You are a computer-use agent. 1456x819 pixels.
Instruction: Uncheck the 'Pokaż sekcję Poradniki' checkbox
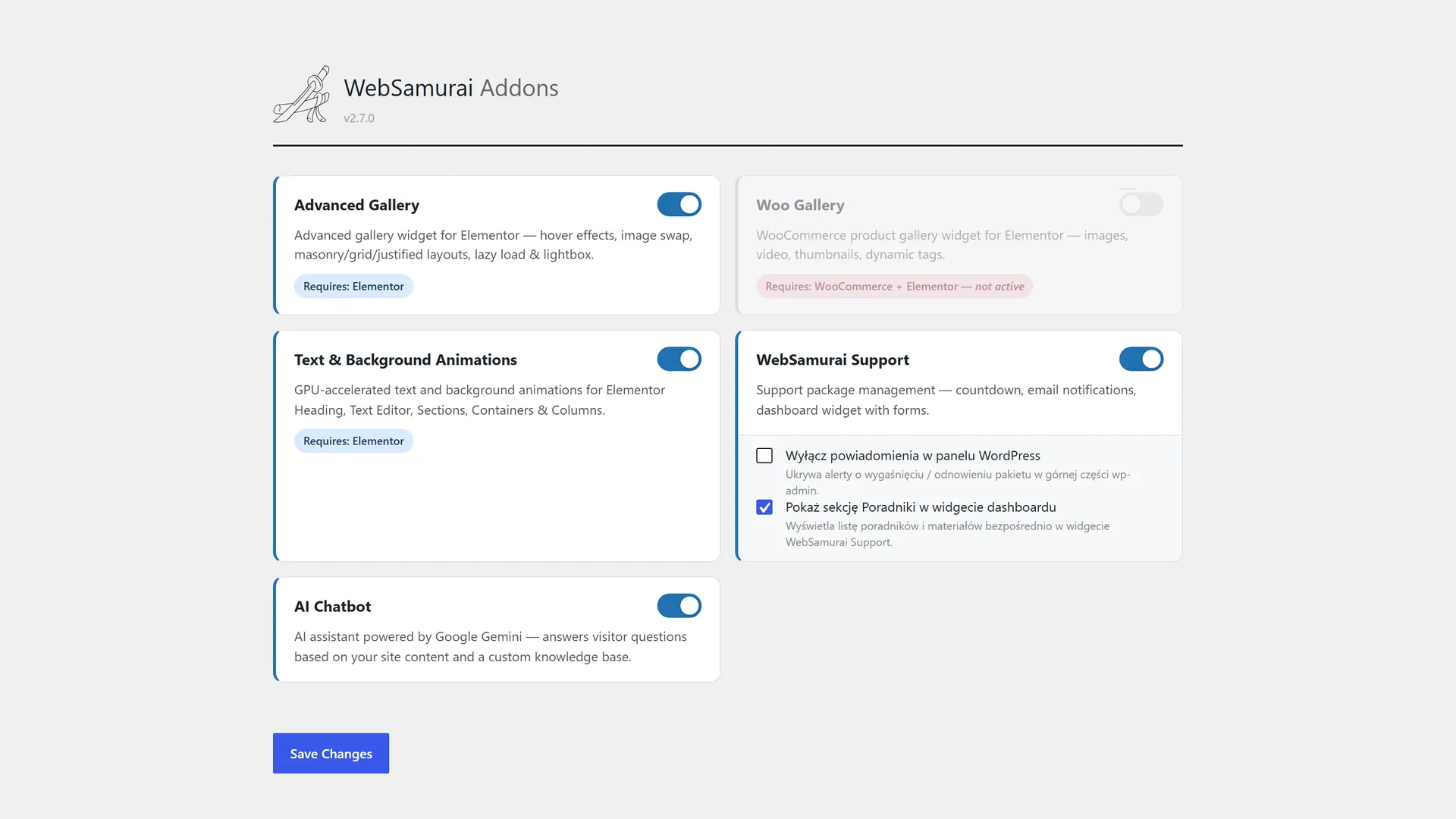[764, 507]
